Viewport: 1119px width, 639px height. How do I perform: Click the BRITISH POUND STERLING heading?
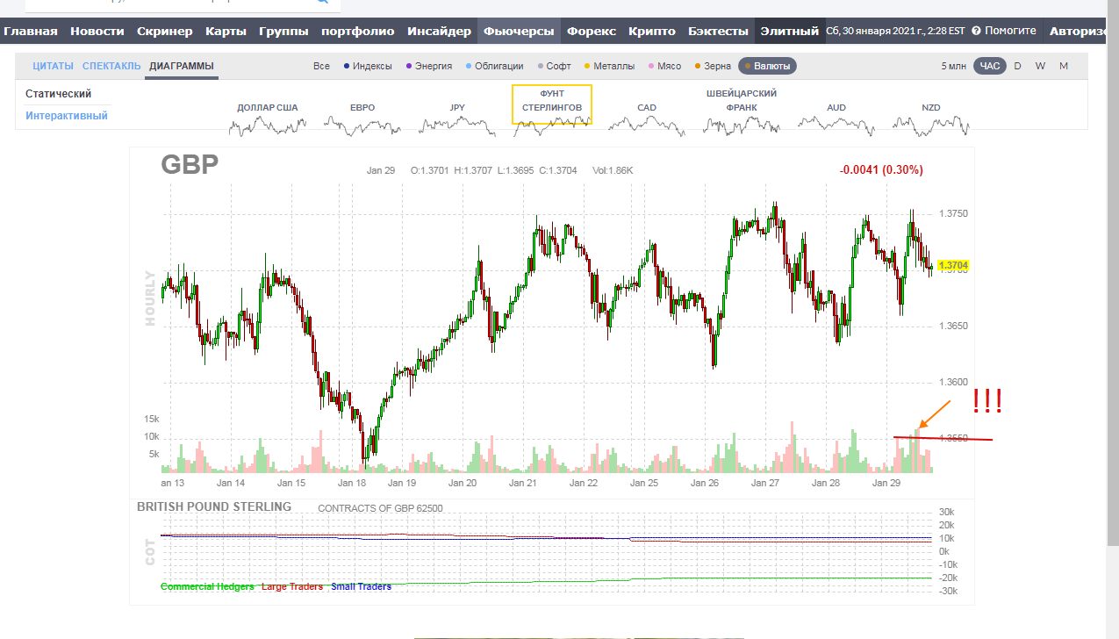tap(214, 506)
